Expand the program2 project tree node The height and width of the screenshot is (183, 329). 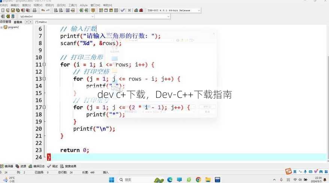click(1, 27)
